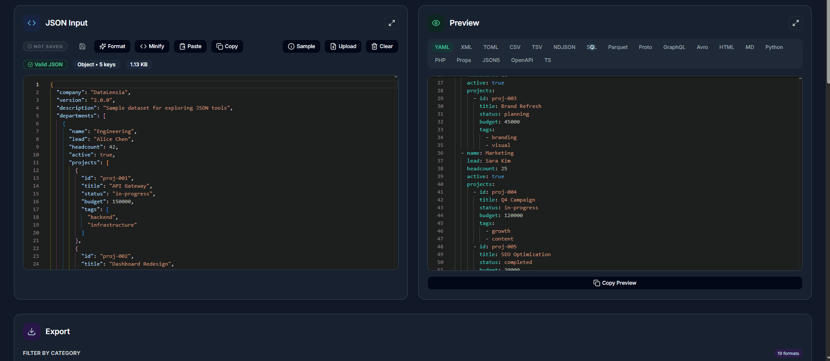This screenshot has width=830, height=361.
Task: Upload a JSON file
Action: (x=343, y=46)
